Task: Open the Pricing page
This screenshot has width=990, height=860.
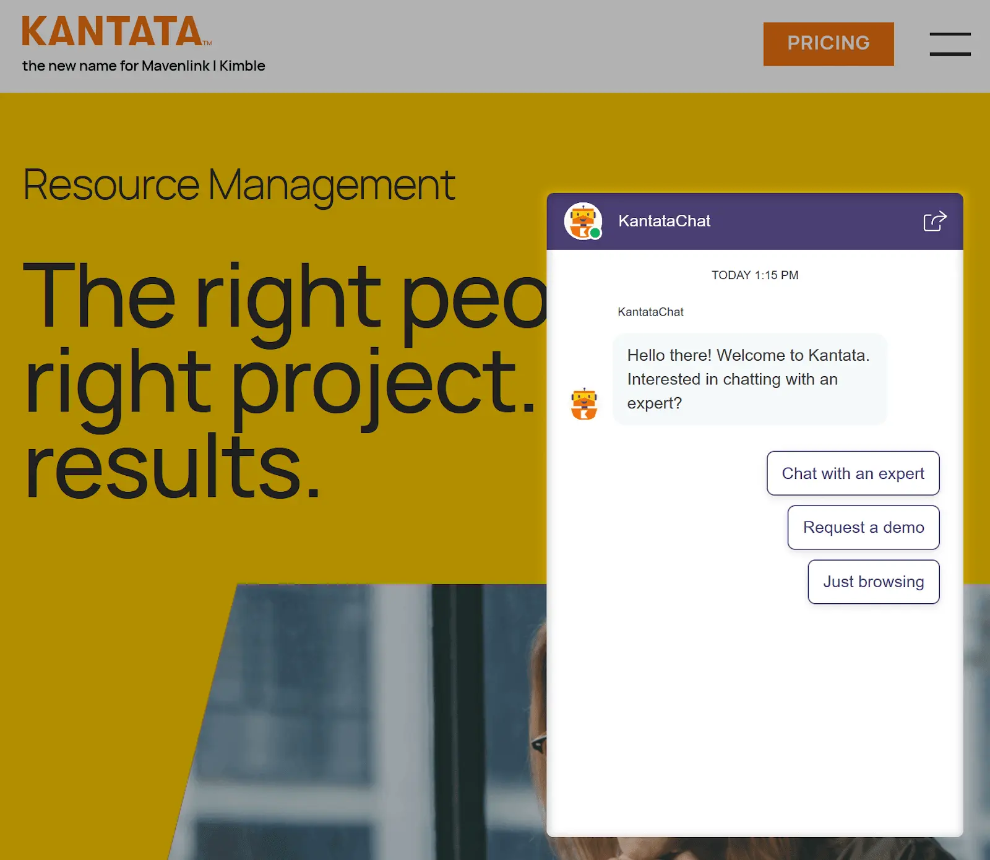Action: point(829,43)
